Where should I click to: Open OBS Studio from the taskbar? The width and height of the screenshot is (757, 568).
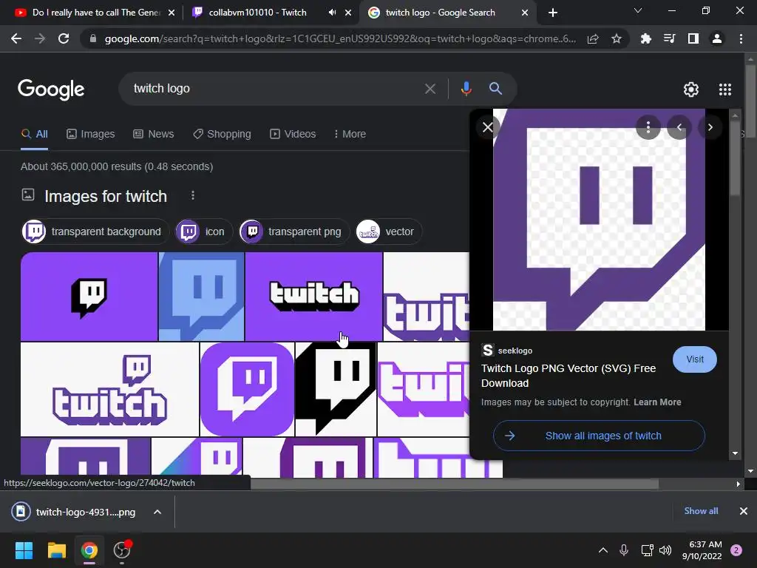(x=122, y=550)
